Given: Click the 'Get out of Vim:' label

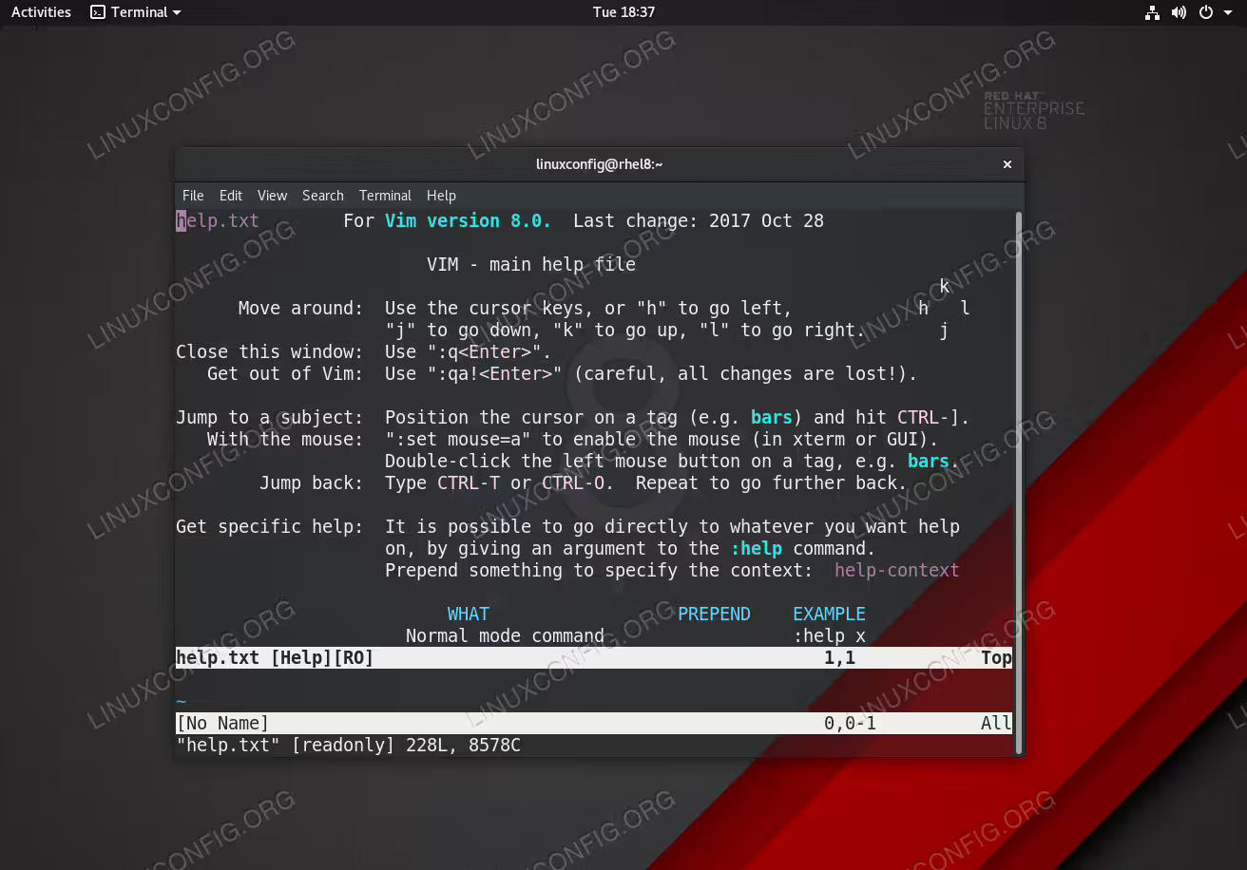Looking at the screenshot, I should (x=285, y=373).
